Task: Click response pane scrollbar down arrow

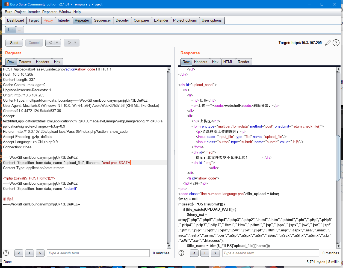Action: [x=339, y=246]
